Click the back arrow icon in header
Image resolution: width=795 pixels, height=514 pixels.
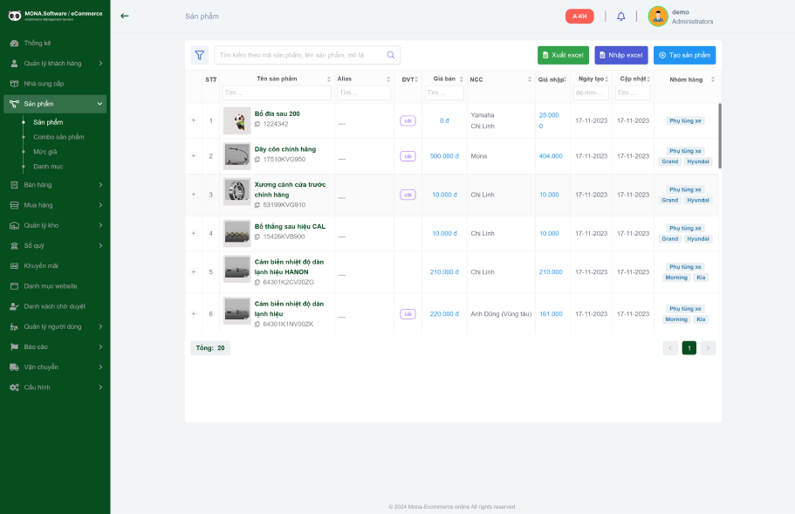pos(125,16)
